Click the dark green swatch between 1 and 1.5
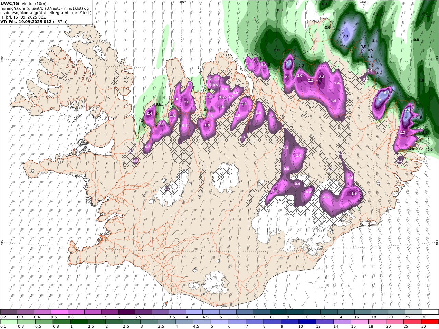The image size is (439, 329). coord(79,321)
